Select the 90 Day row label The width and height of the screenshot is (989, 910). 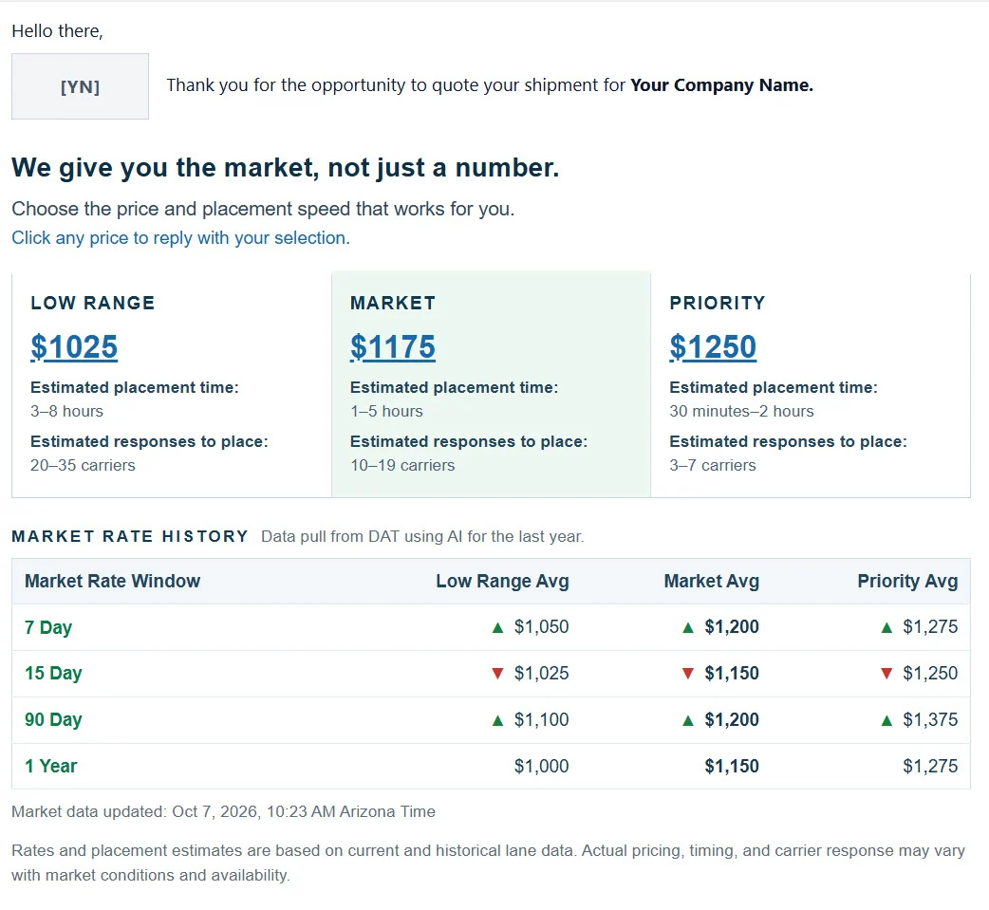click(x=53, y=719)
